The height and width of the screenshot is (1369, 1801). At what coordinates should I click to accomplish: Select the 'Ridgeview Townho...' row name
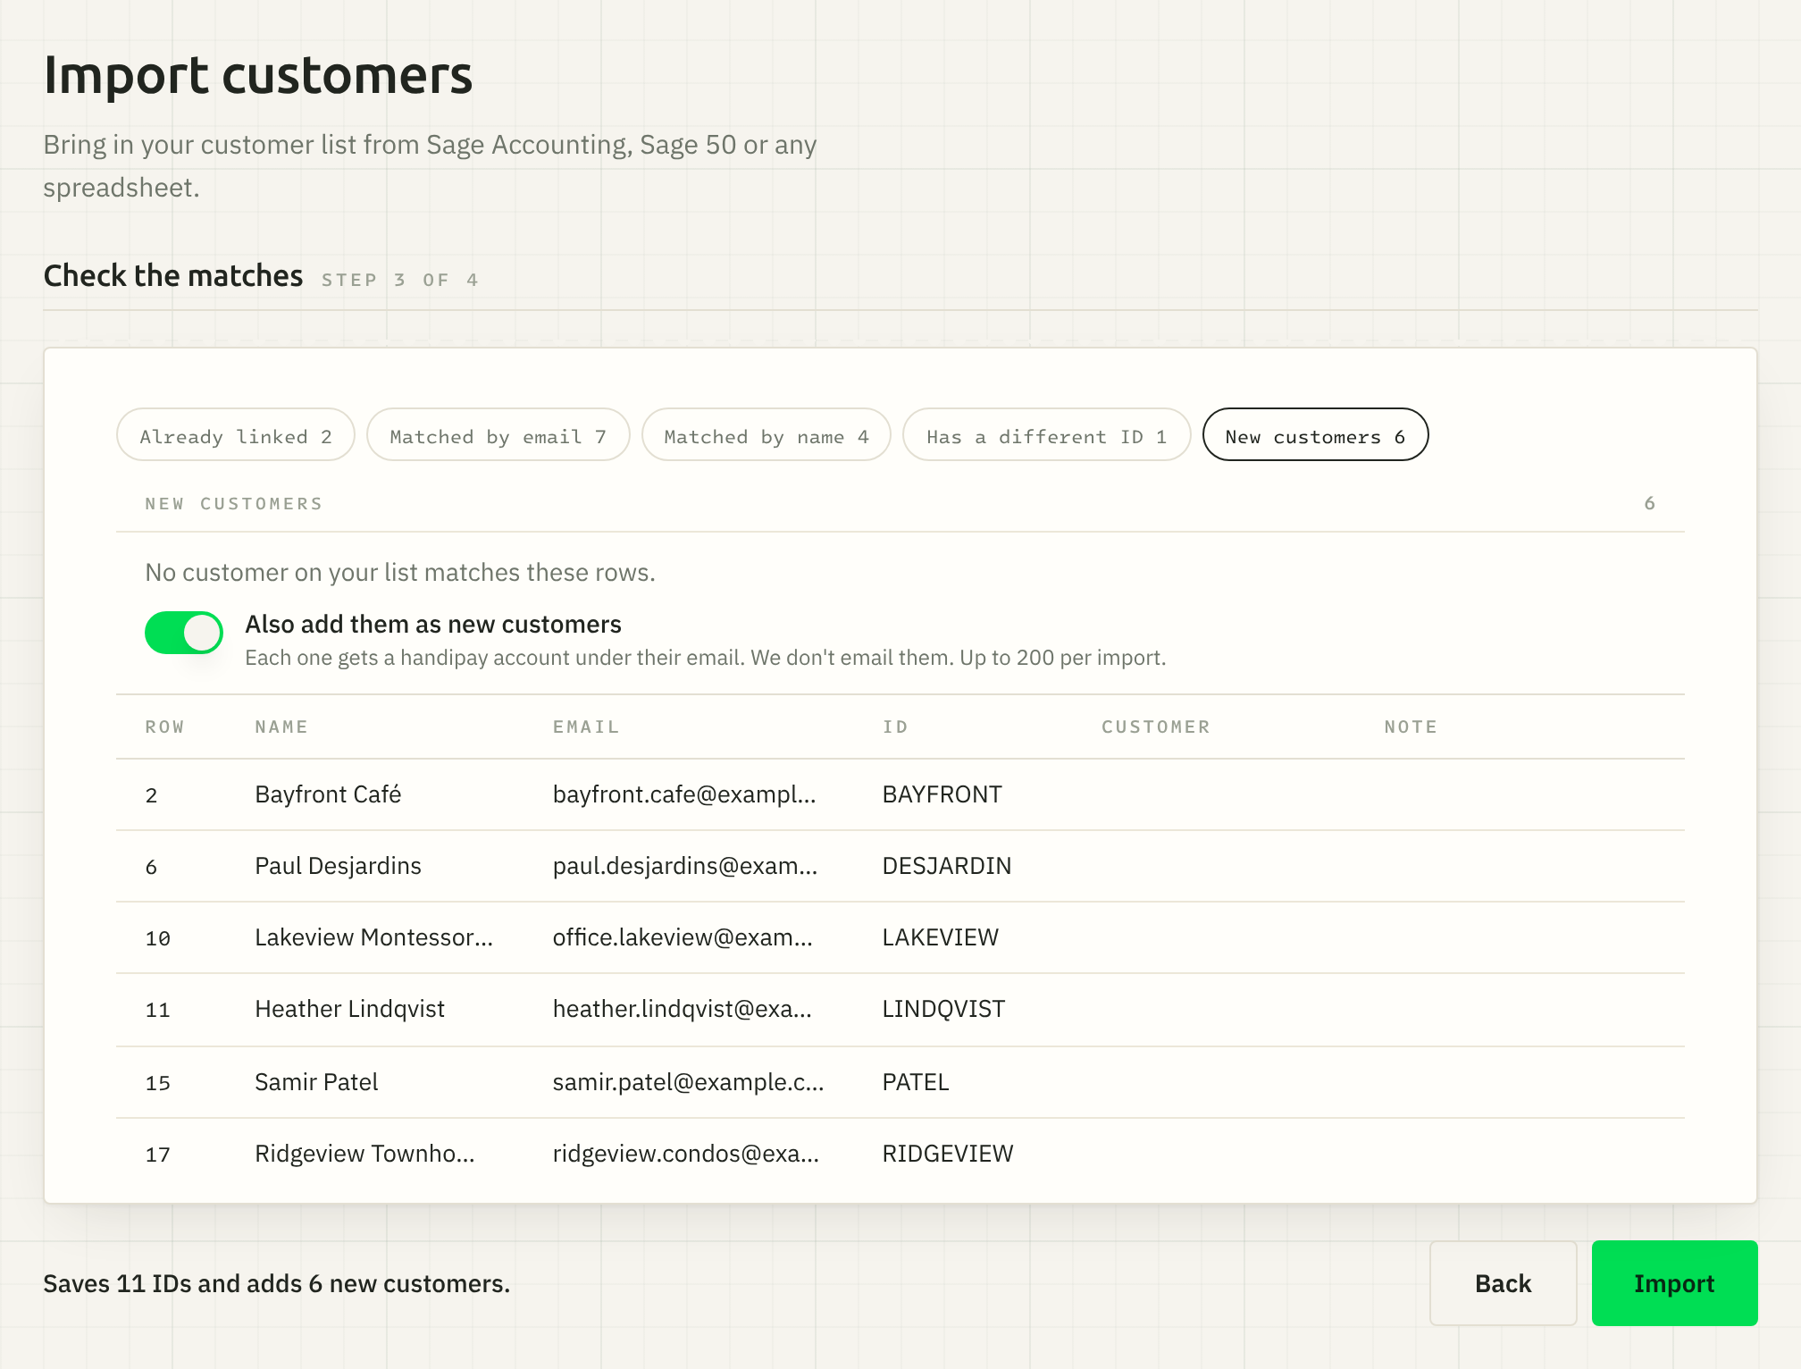click(364, 1154)
